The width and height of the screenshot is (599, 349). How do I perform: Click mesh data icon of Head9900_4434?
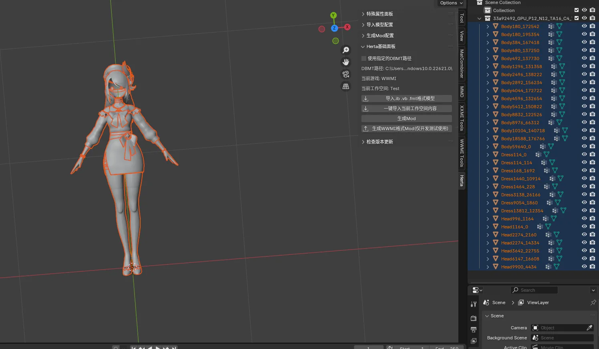click(x=557, y=266)
